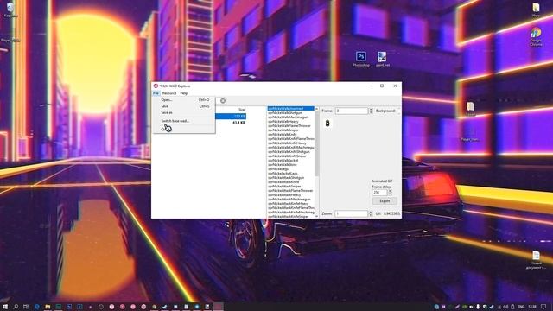Select the text document icon at bottom-right of desktop
The width and height of the screenshot is (553, 311).
click(x=536, y=259)
